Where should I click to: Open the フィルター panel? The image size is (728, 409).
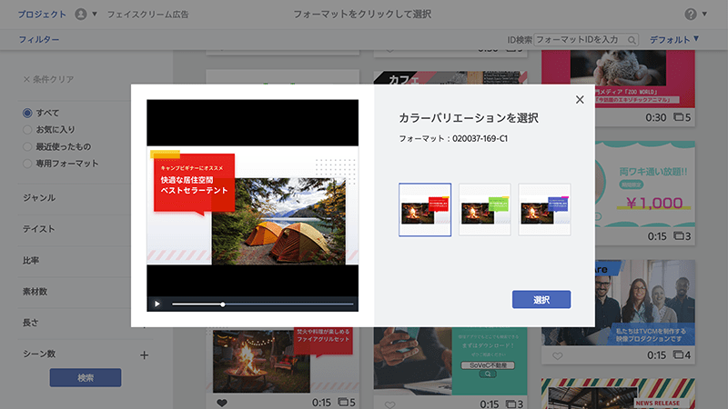[x=39, y=40]
